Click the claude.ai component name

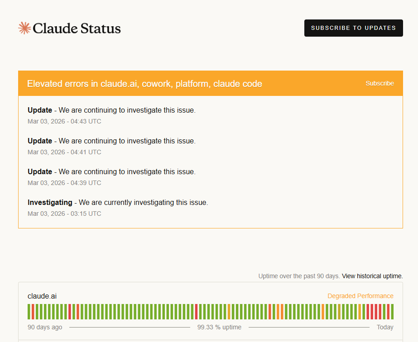click(x=42, y=296)
